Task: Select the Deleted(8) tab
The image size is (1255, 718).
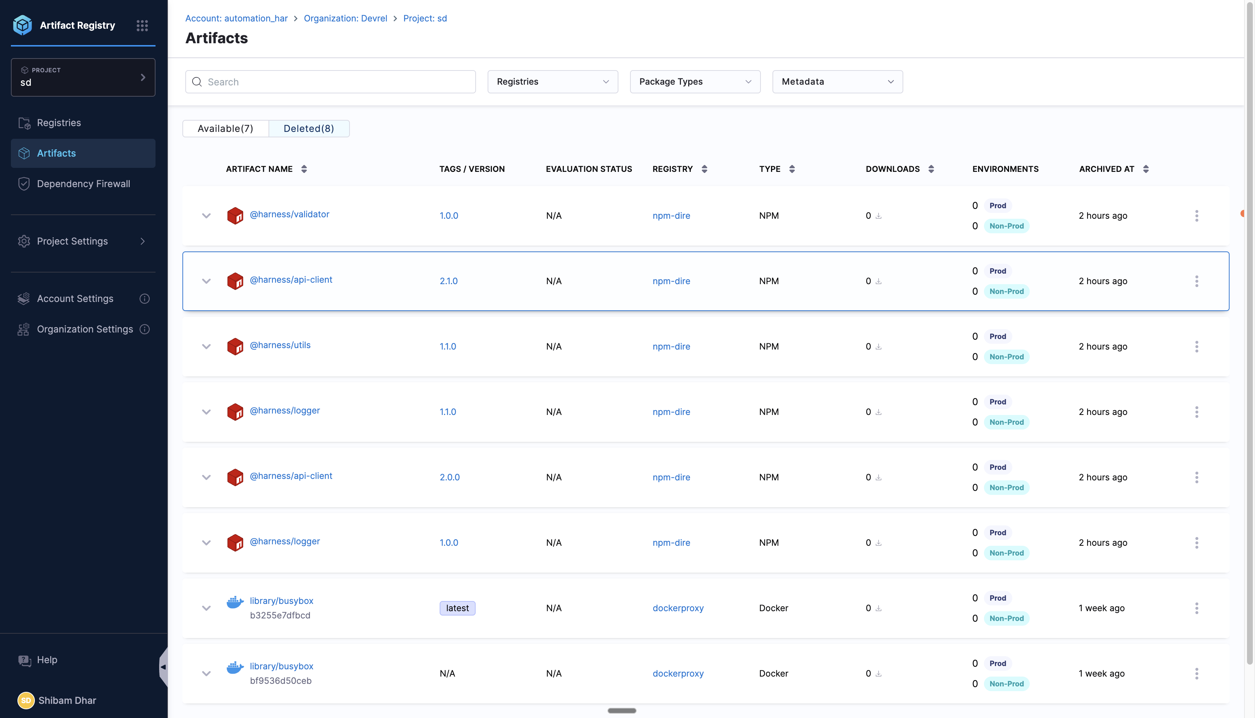Action: pos(309,128)
